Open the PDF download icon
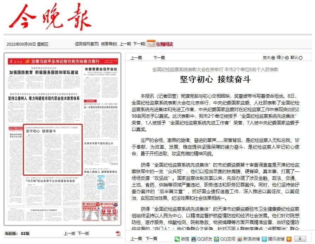This screenshot has height=244, width=315. [x=118, y=233]
